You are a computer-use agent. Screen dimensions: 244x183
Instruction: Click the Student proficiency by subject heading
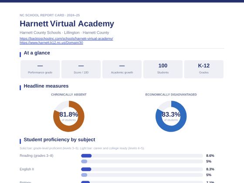tap(59, 139)
